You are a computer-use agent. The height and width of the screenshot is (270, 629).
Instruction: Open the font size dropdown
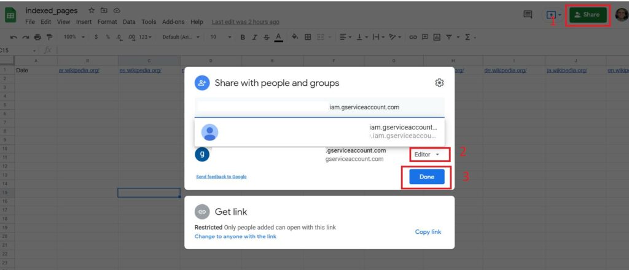(221, 37)
